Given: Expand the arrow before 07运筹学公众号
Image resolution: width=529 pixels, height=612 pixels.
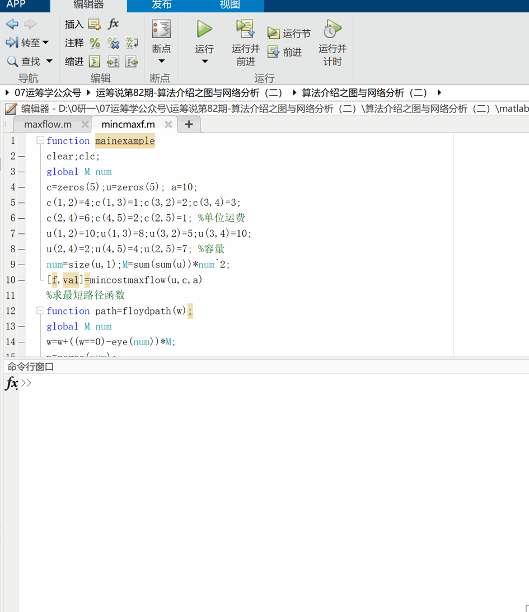Looking at the screenshot, I should click(7, 92).
